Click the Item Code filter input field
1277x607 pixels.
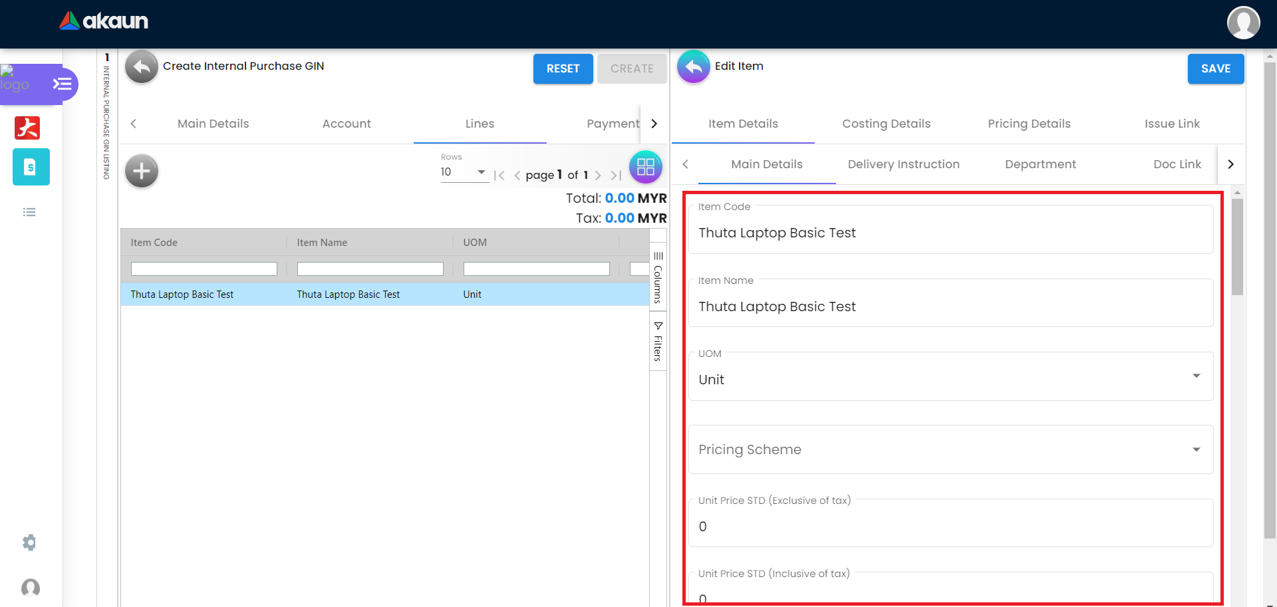(204, 269)
